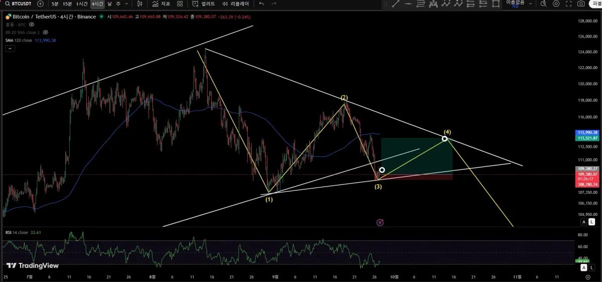
Task: Select the Horizontal line drawing tool
Action: coord(408,4)
